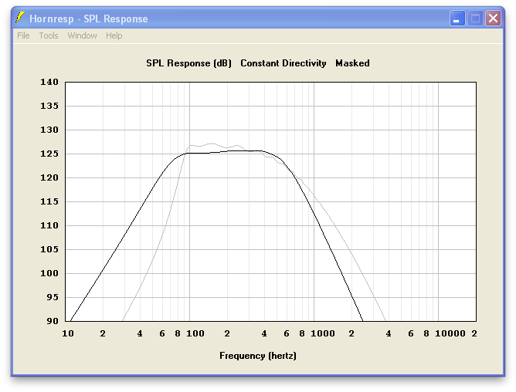
Task: Click the Hornresp lightning bolt title icon
Action: [20, 18]
